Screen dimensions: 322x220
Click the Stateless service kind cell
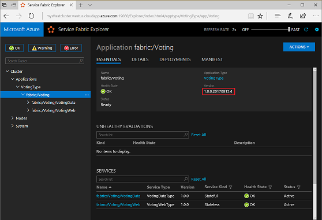[212, 204]
